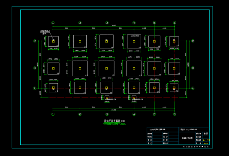Screen dimensions: 229x156
Task: Select grid bubble 6 above the plan
Action: tap(175, 23)
